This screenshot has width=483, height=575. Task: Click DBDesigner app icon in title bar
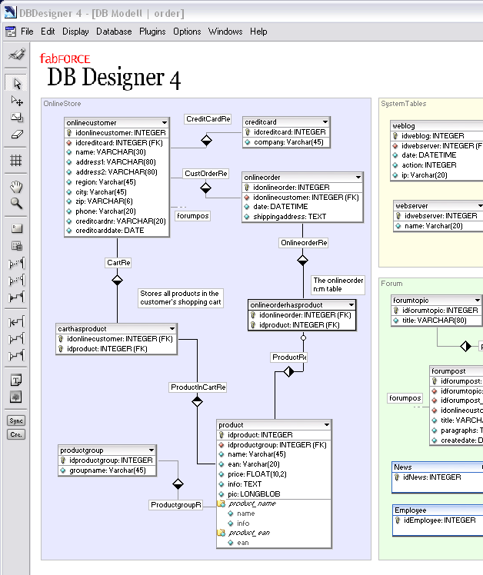tap(10, 12)
